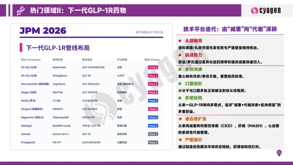Image resolution: width=293 pixels, height=165 pixels.
Task: Click Phase 2 badge in CT-388 row
Action: 153,101
